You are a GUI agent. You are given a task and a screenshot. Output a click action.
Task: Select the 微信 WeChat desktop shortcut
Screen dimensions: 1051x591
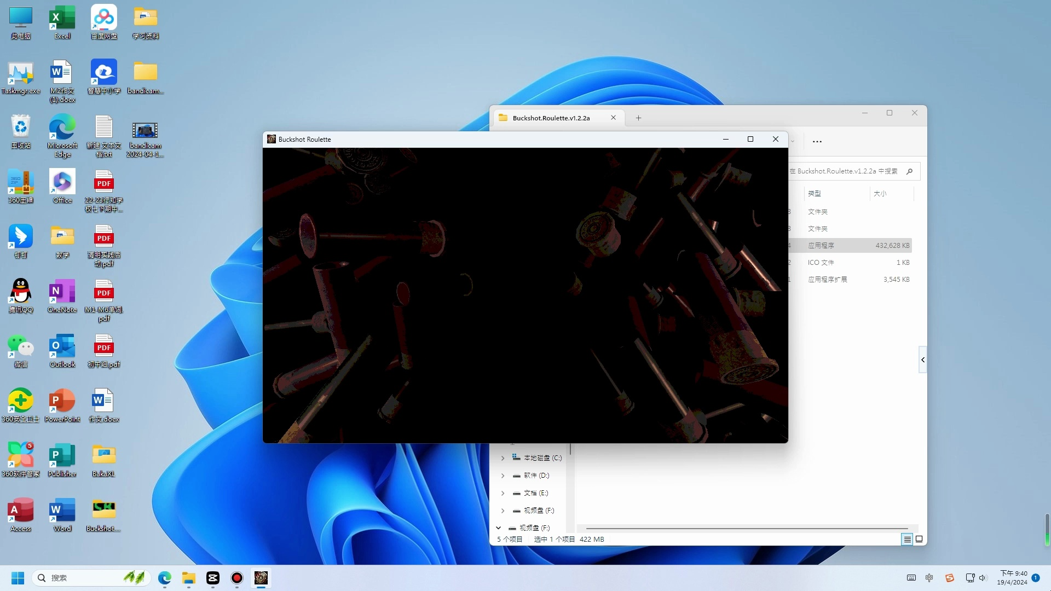(x=21, y=351)
